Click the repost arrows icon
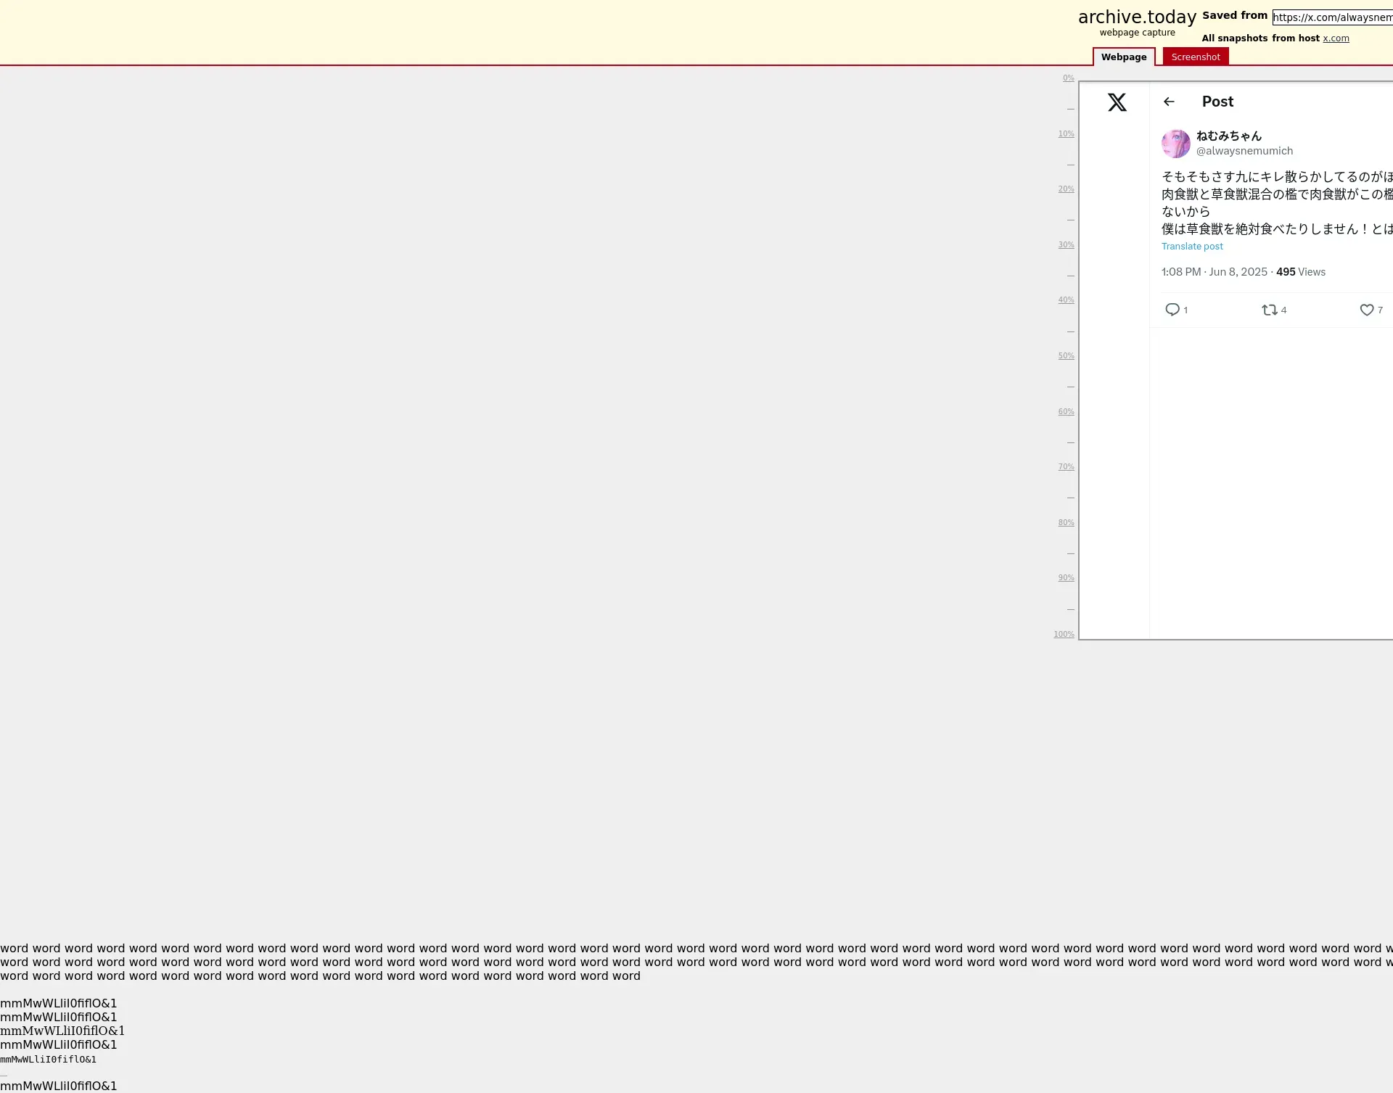The width and height of the screenshot is (1393, 1093). point(1269,310)
